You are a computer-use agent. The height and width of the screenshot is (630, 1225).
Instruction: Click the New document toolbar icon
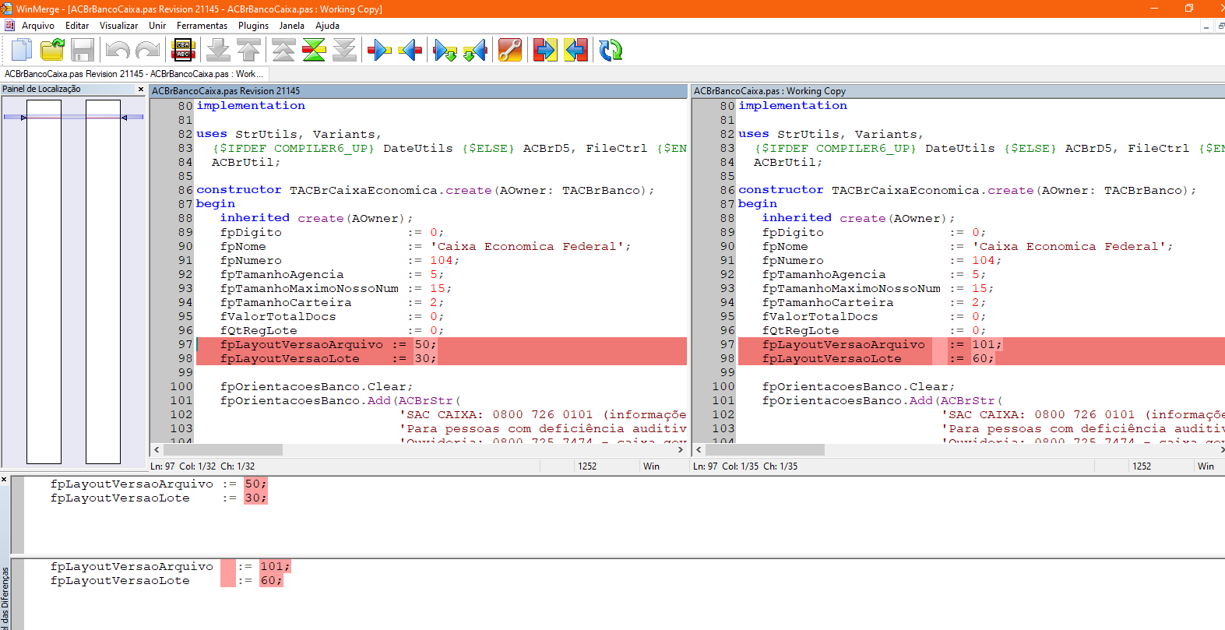(x=22, y=51)
